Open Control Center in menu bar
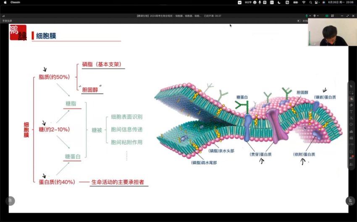The width and height of the screenshot is (357, 222). tap(317, 2)
